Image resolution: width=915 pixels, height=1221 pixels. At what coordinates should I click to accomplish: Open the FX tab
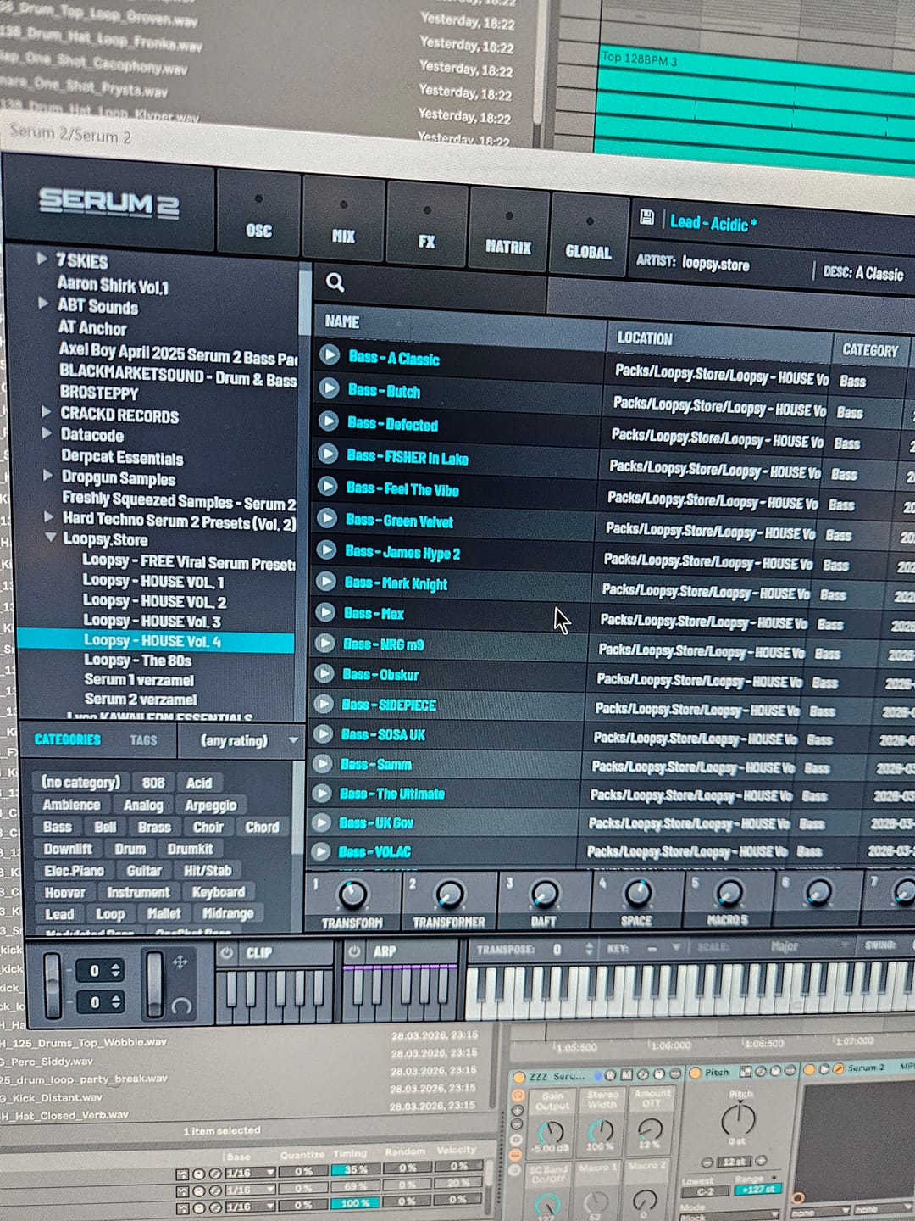426,226
